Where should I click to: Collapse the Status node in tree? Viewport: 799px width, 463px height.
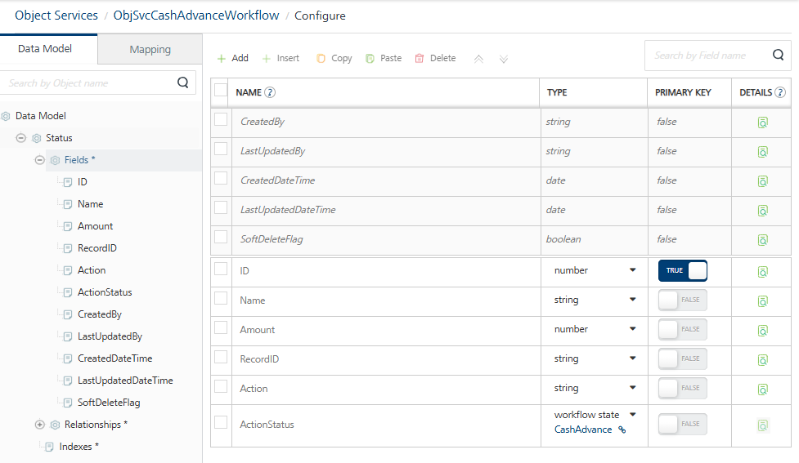click(21, 138)
